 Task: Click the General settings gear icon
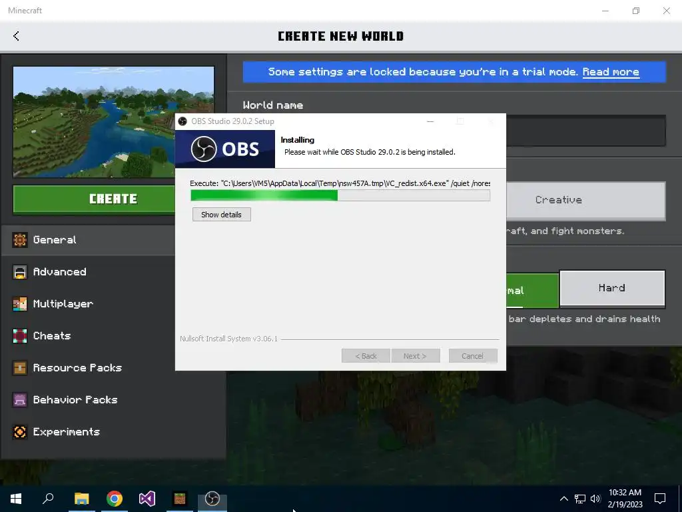pos(19,240)
